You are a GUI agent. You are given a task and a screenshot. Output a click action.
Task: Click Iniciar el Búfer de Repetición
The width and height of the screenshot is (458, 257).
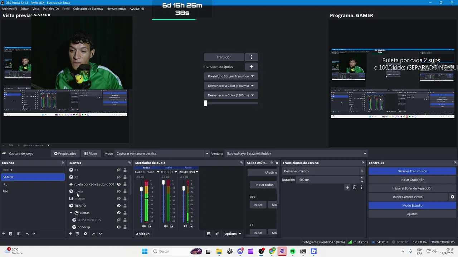[x=412, y=188]
